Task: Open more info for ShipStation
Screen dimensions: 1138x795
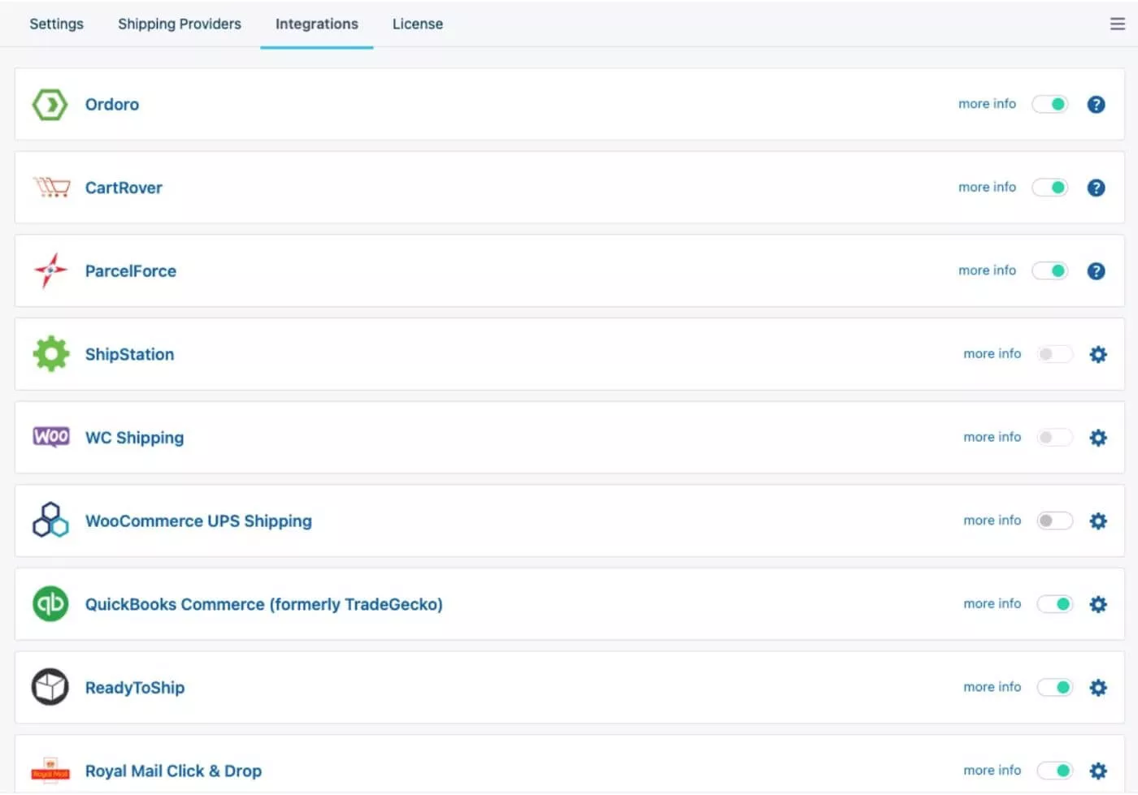Action: 992,353
